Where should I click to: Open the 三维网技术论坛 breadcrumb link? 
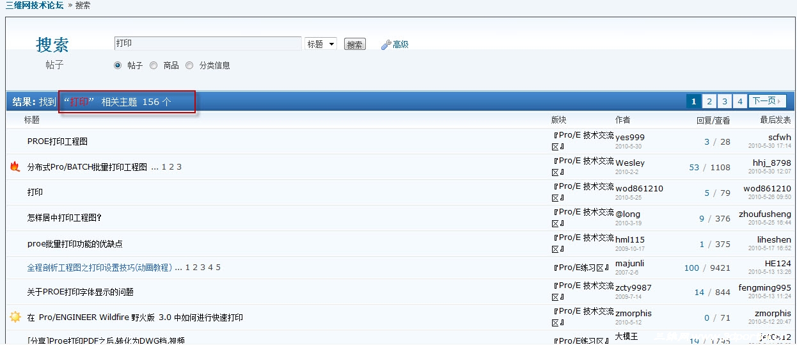point(34,5)
